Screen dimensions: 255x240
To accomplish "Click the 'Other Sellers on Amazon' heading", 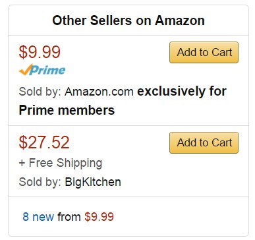I will [128, 20].
